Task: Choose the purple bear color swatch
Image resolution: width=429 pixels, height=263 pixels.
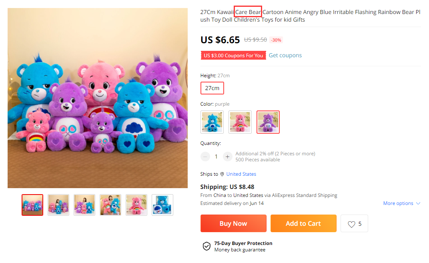Action: (268, 122)
